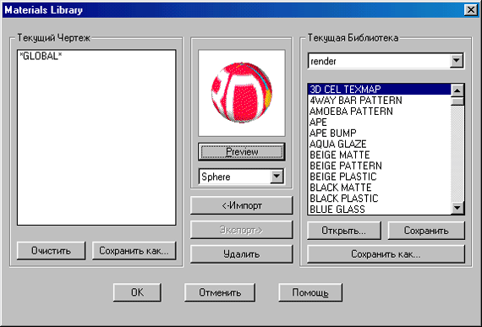This screenshot has width=482, height=327.
Task: Select APE BUMP material entry
Action: click(x=380, y=133)
